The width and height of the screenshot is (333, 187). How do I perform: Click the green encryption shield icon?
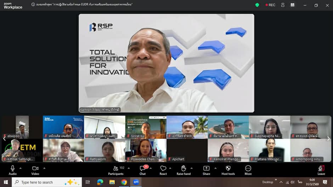pos(257,5)
